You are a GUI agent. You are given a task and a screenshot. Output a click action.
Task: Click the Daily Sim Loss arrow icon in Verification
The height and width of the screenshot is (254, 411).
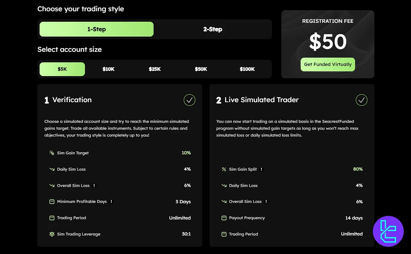click(x=52, y=169)
